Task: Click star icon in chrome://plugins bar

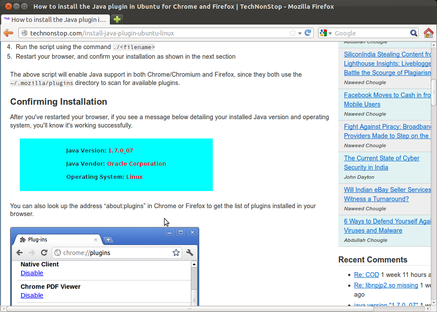Action: pyautogui.click(x=176, y=253)
